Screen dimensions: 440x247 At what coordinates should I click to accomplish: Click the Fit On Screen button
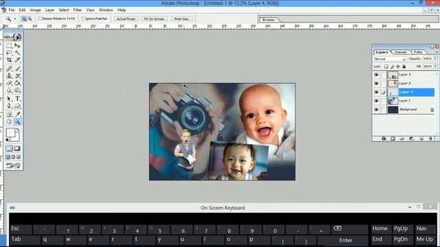click(x=154, y=19)
